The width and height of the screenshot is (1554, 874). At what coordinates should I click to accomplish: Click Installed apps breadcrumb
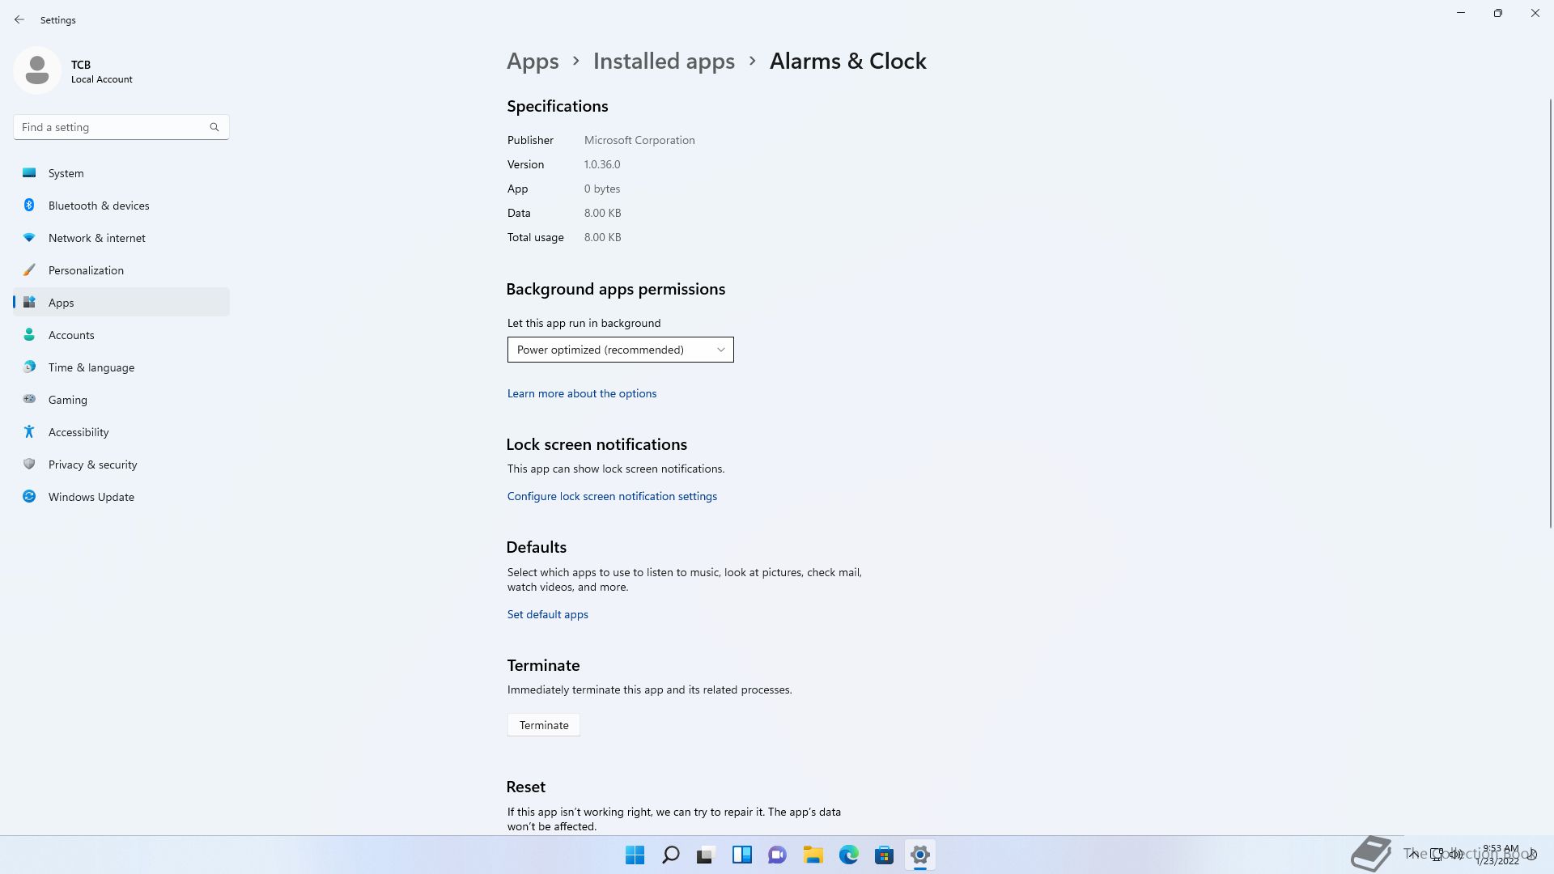(x=664, y=62)
